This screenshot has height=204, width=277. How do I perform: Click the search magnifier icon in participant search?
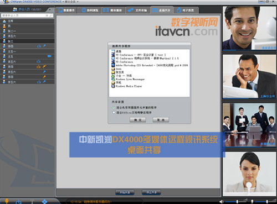(x=51, y=15)
